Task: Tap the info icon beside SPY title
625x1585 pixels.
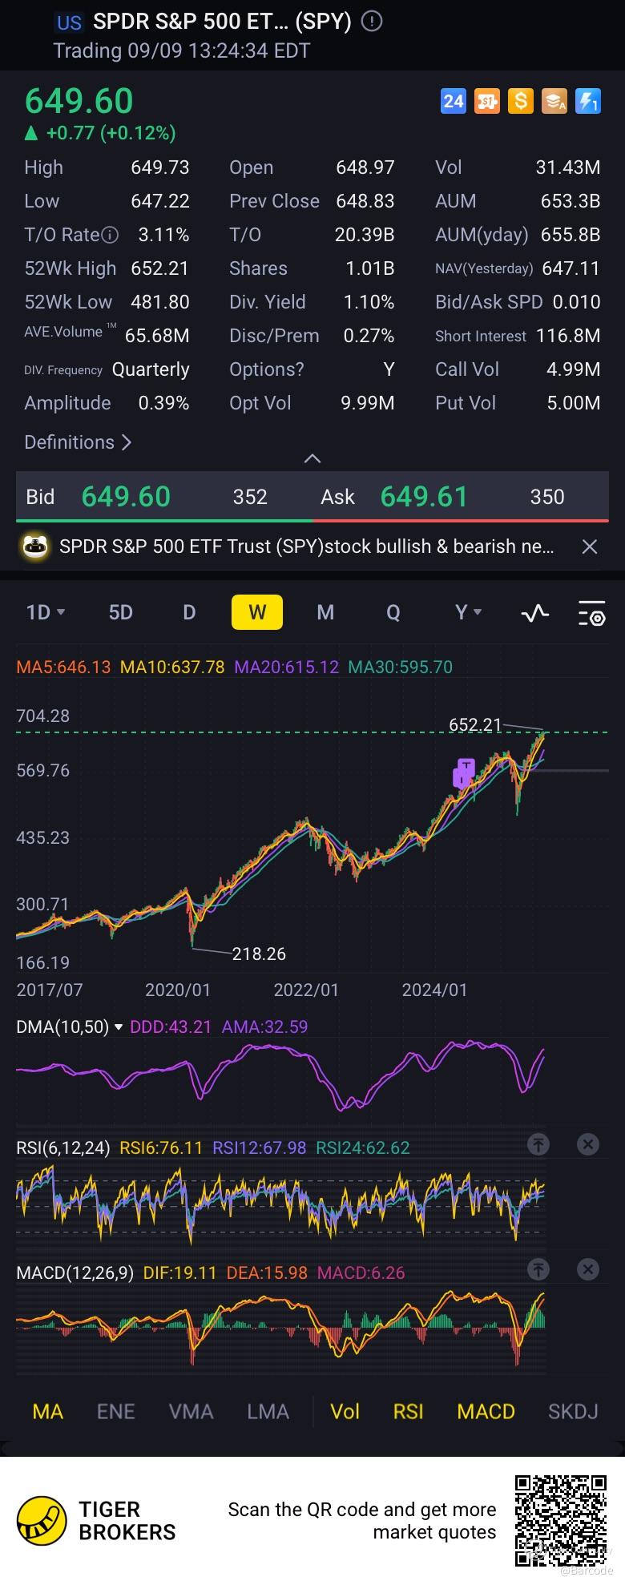Action: click(x=372, y=22)
